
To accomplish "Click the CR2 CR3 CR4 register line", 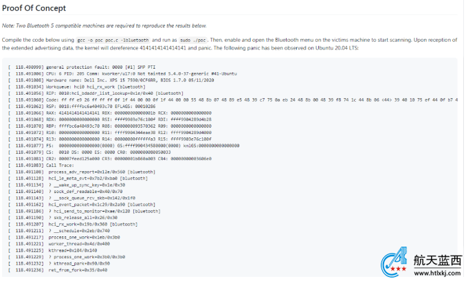I will click(x=110, y=159).
